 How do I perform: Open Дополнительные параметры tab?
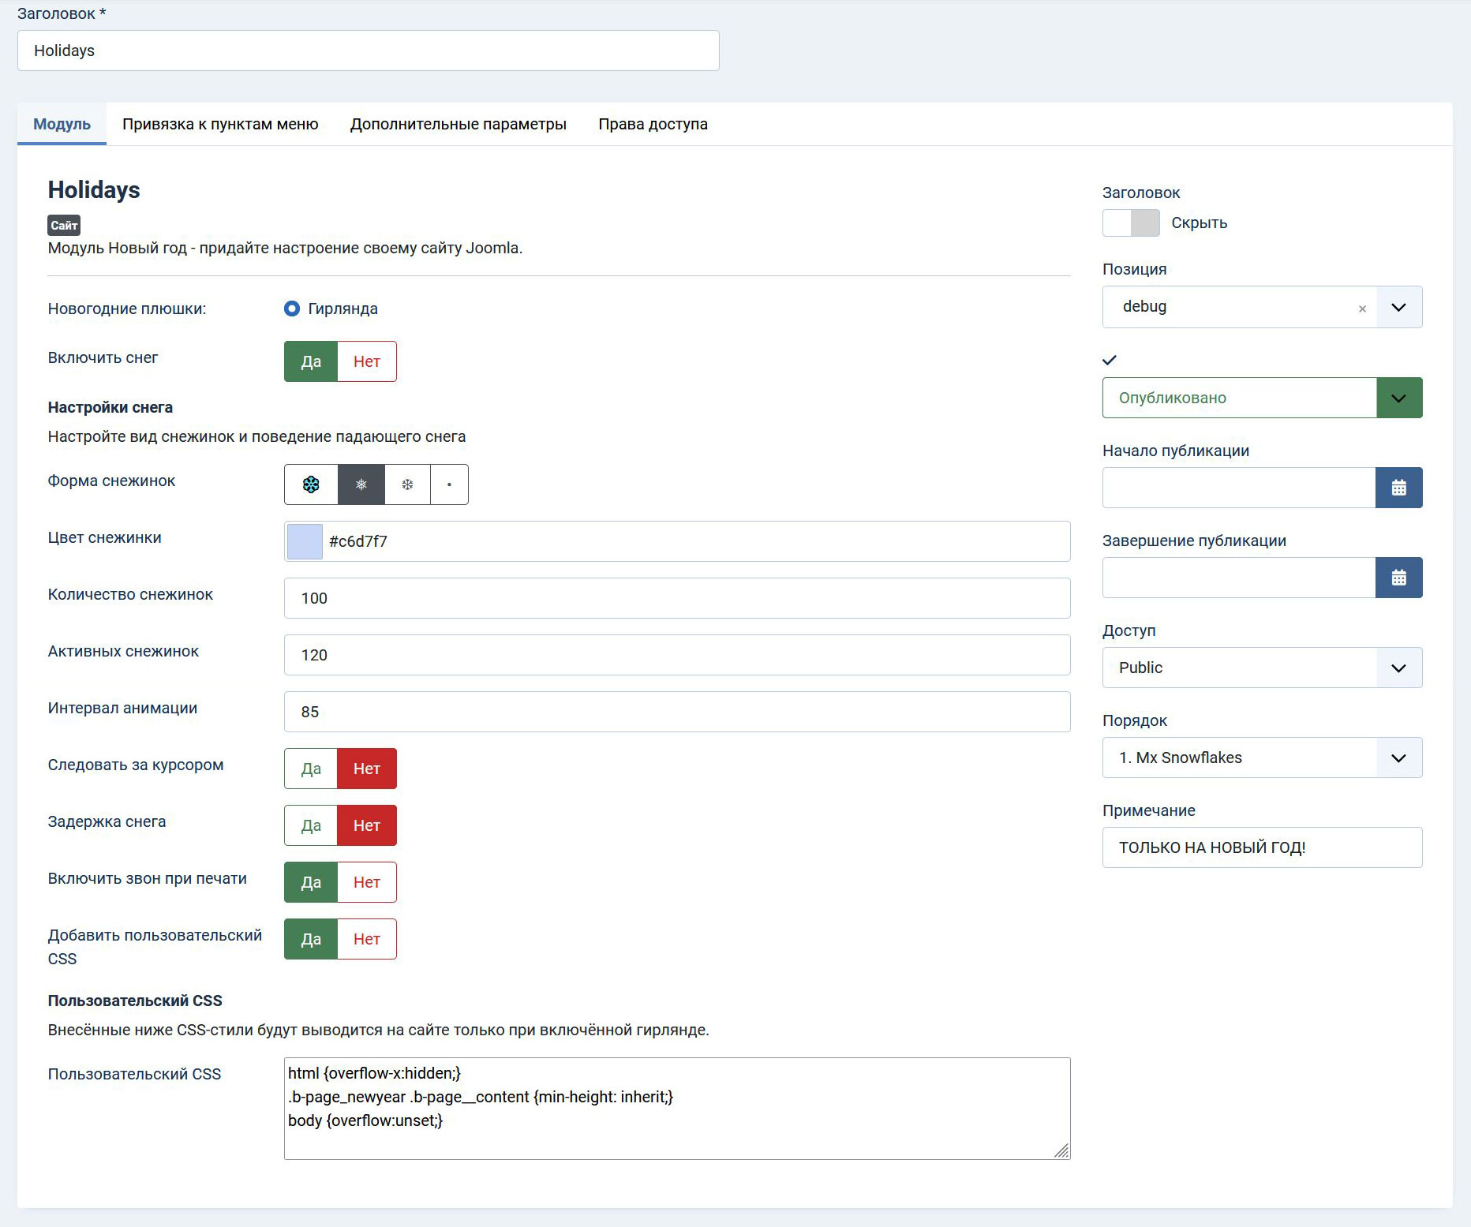click(x=459, y=124)
